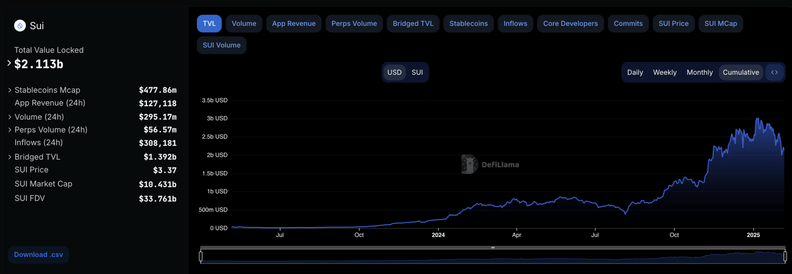Select the Monthly interval tab

tap(699, 72)
